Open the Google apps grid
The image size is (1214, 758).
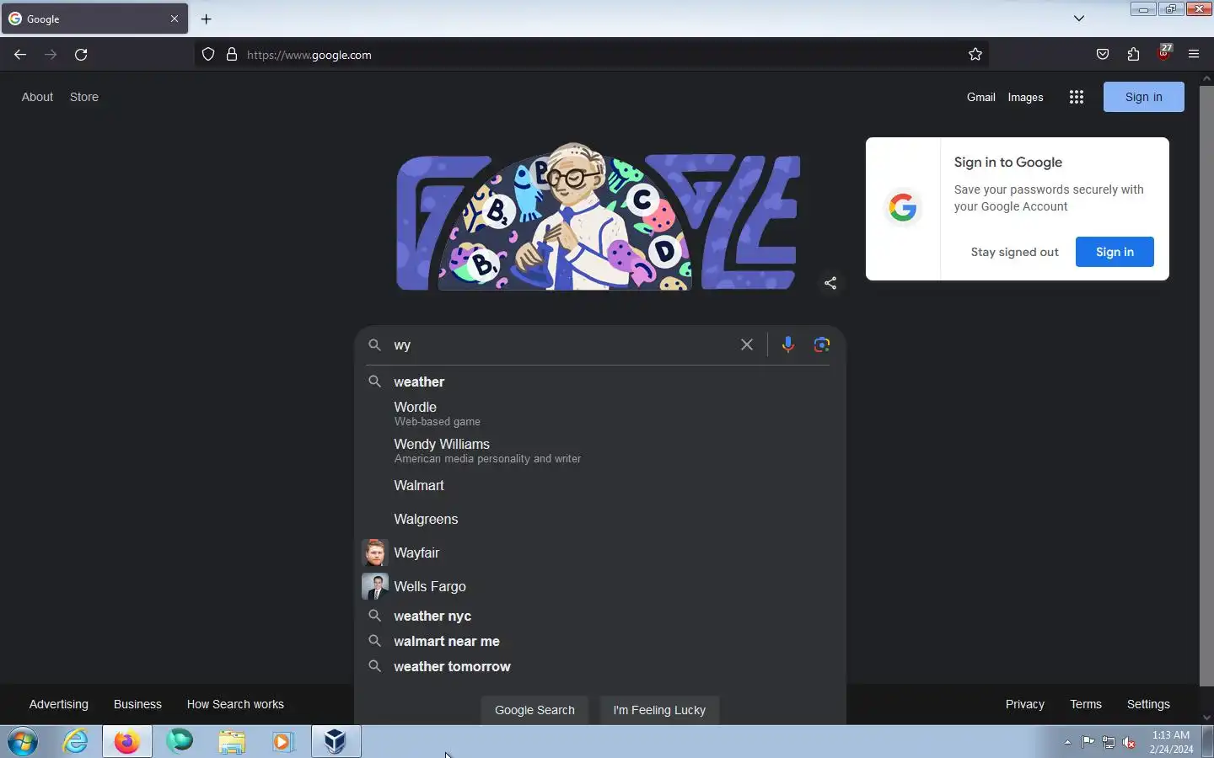(x=1077, y=97)
